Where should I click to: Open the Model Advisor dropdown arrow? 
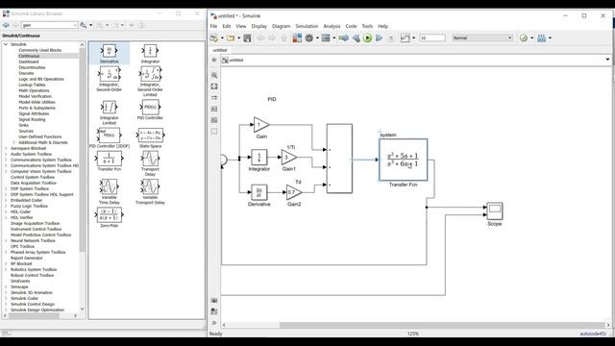[x=531, y=38]
